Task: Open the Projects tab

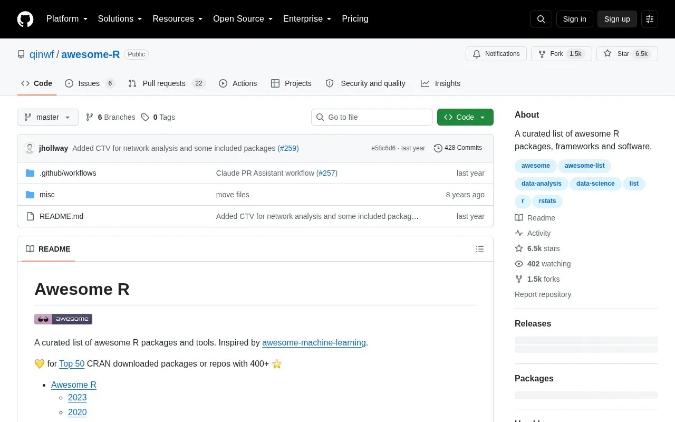Action: (x=291, y=83)
